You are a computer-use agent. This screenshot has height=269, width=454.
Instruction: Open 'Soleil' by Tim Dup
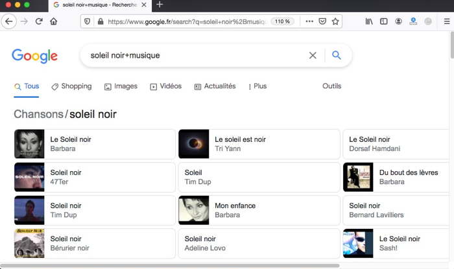(x=259, y=177)
